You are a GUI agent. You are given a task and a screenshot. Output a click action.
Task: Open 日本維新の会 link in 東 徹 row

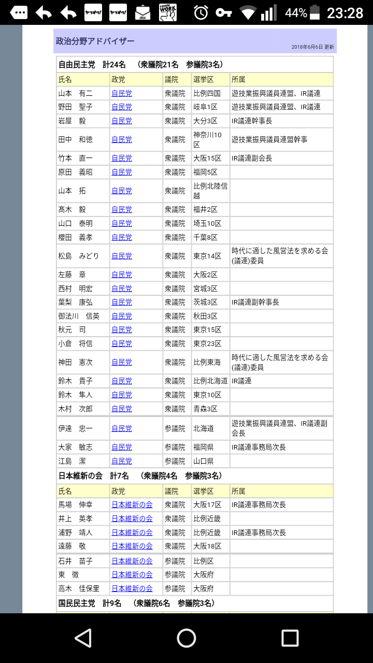132,574
